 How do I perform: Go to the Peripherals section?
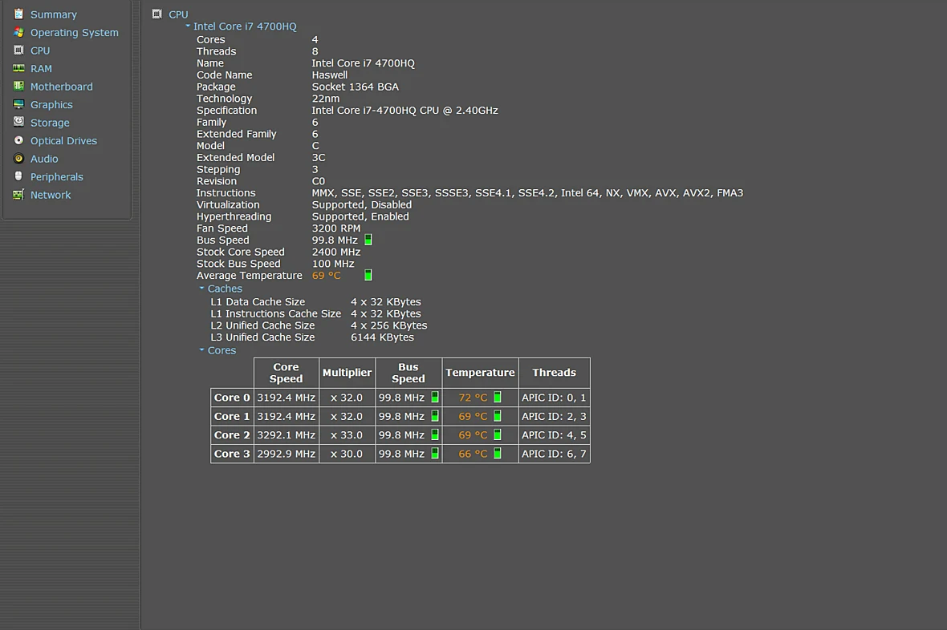(57, 177)
